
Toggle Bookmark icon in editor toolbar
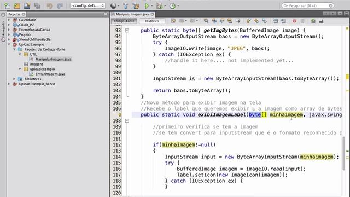point(265,21)
